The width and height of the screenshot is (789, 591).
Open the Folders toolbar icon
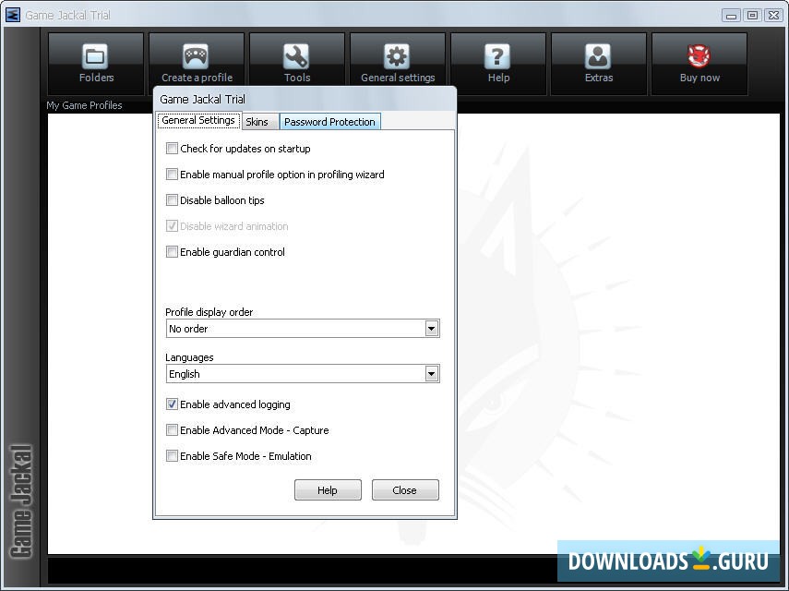95,56
